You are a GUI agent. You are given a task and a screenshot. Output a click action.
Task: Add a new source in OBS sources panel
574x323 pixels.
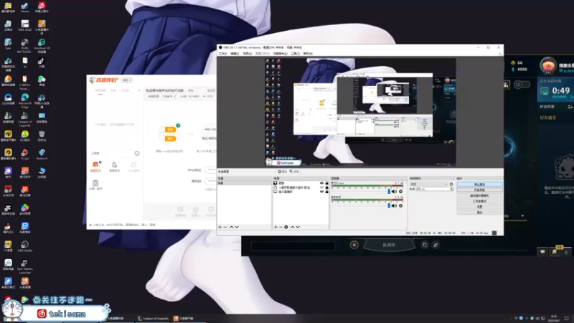tap(276, 227)
